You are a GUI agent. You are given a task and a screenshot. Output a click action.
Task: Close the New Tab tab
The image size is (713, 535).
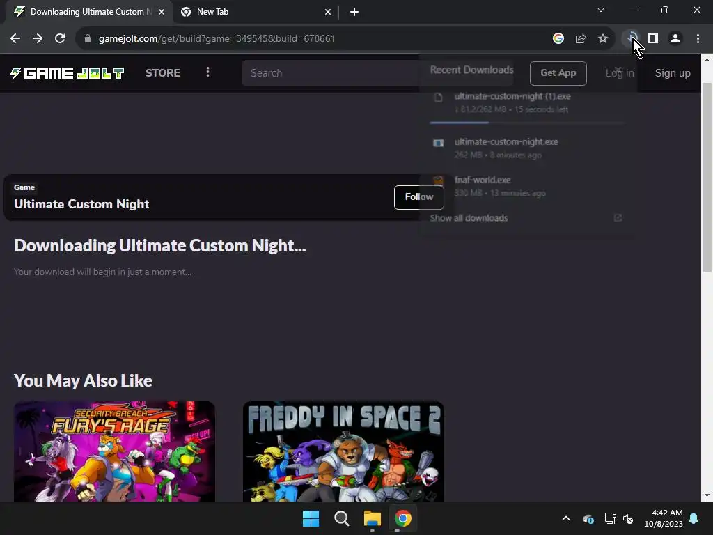(x=328, y=12)
